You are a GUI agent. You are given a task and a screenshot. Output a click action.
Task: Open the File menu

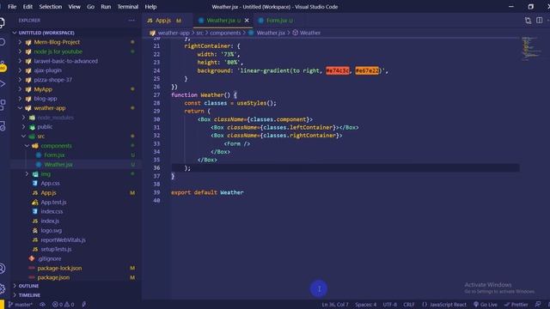[12, 7]
